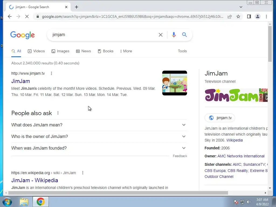Open the Action Center flag tray icon
This screenshot has width=276, height=207.
click(236, 202)
